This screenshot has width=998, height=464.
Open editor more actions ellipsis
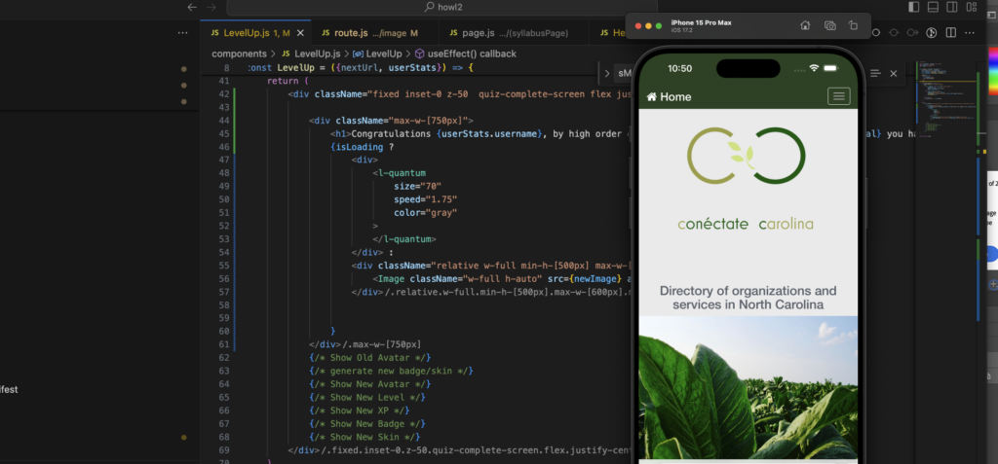point(972,32)
